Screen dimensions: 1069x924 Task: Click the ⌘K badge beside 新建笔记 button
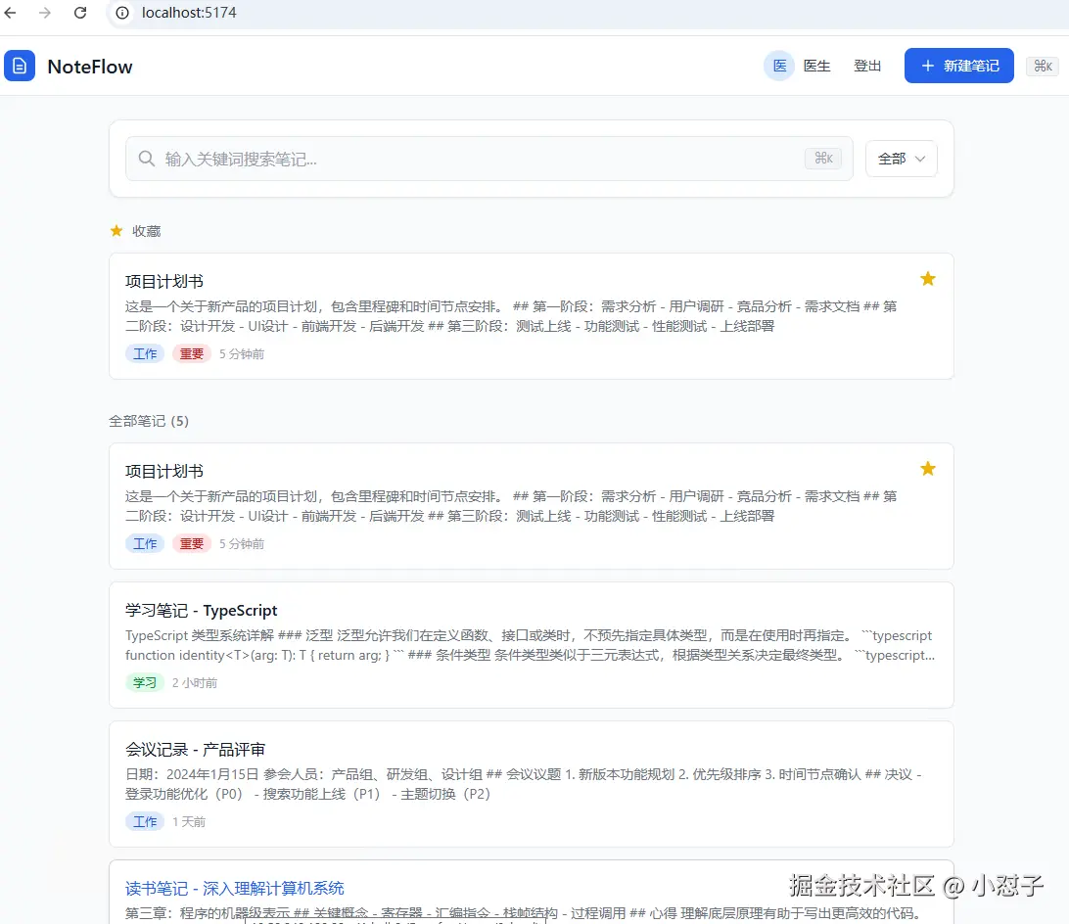click(x=1042, y=66)
